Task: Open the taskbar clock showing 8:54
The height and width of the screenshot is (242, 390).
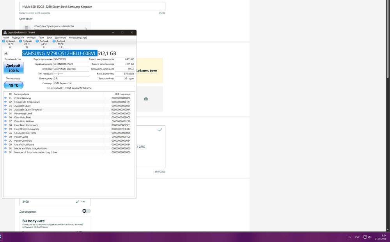Action: click(381, 237)
